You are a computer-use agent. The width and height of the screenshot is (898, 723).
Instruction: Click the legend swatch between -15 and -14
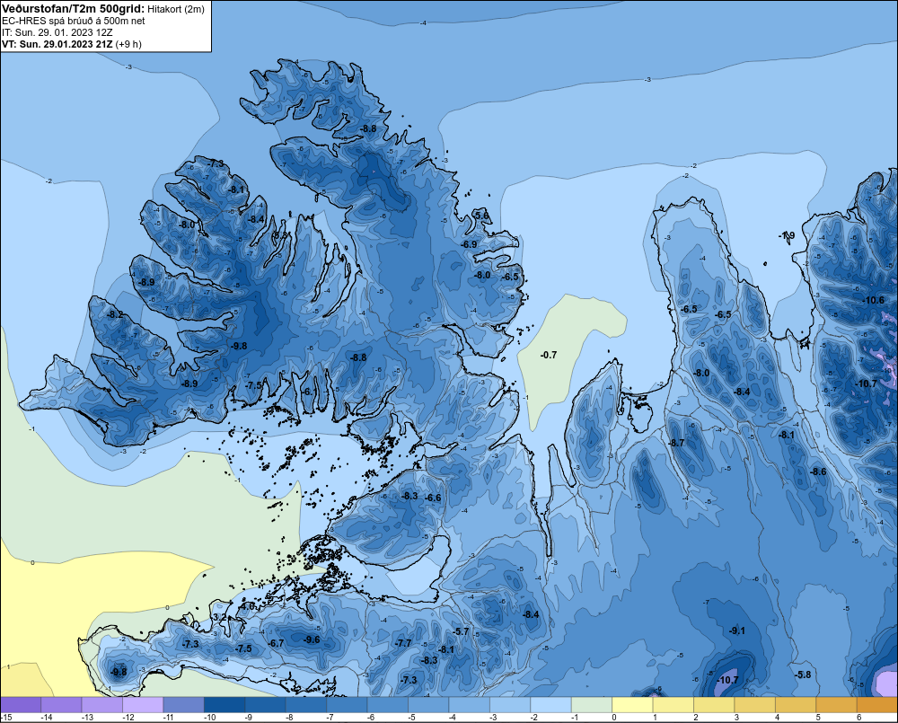click(x=22, y=705)
